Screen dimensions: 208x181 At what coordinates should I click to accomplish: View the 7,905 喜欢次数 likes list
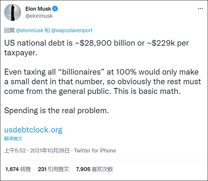(x=95, y=169)
